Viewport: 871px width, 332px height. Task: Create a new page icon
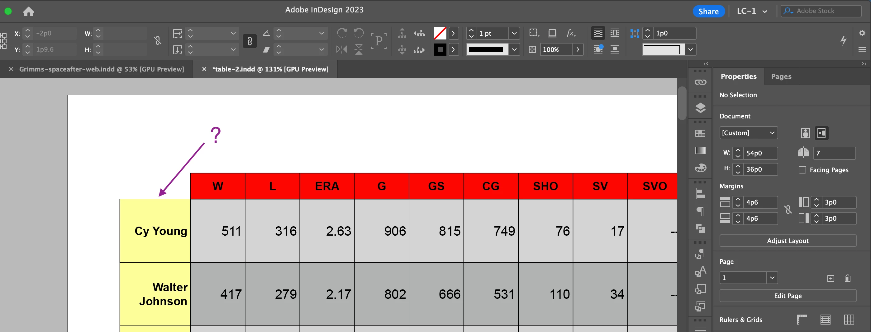coord(831,278)
